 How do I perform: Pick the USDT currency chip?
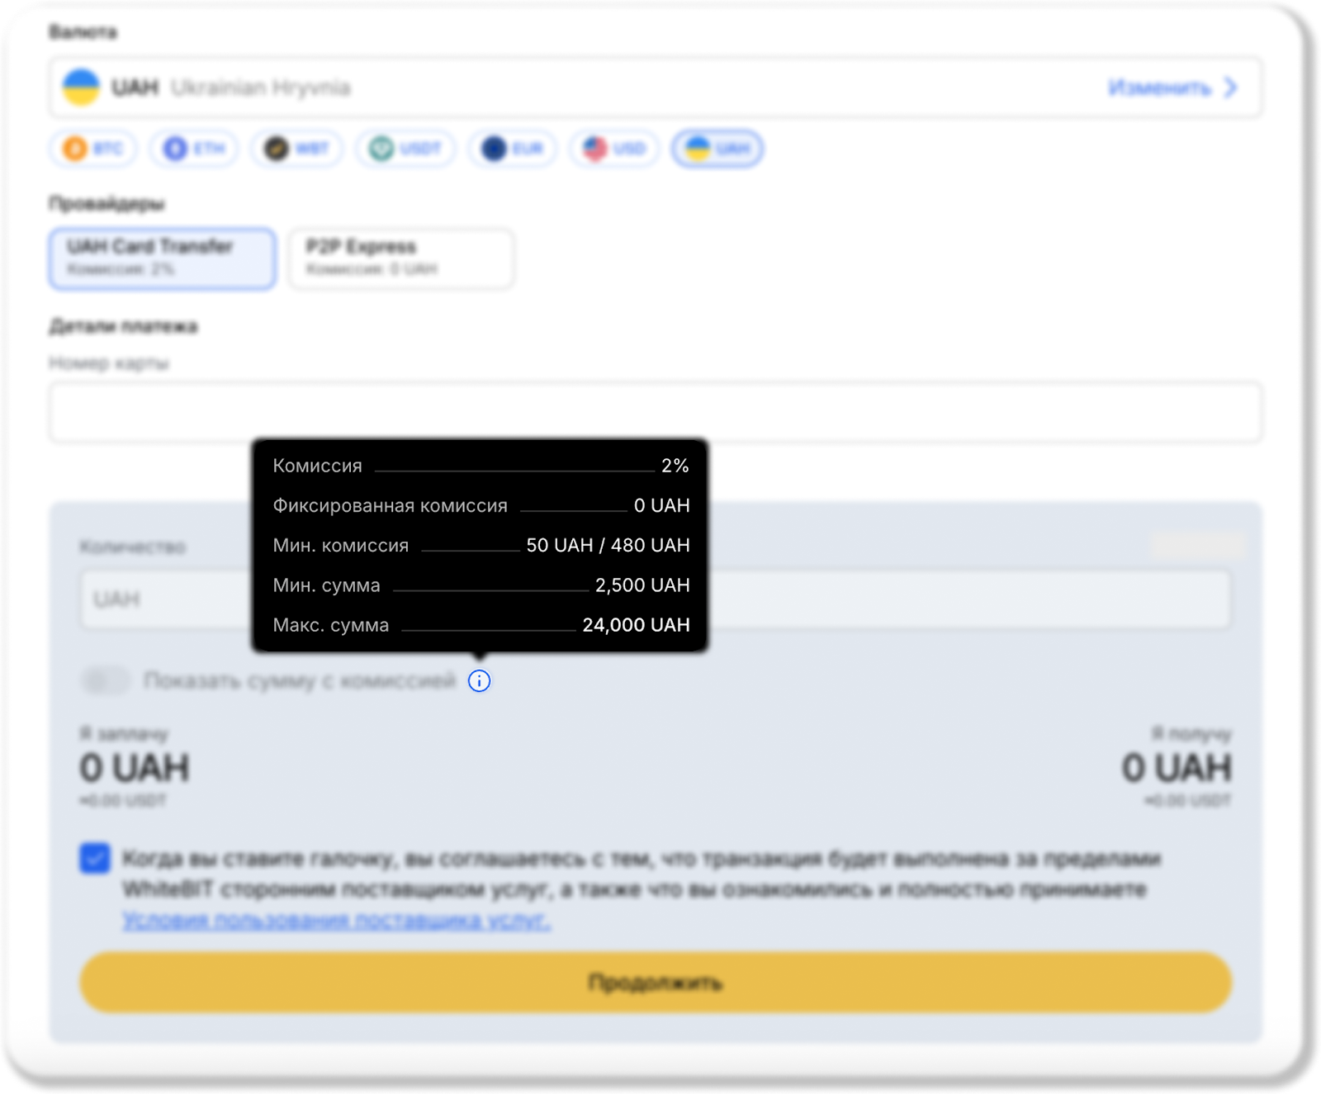[x=405, y=149]
